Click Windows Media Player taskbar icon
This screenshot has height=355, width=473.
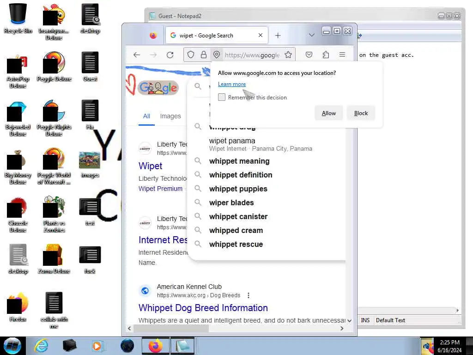[x=97, y=346]
